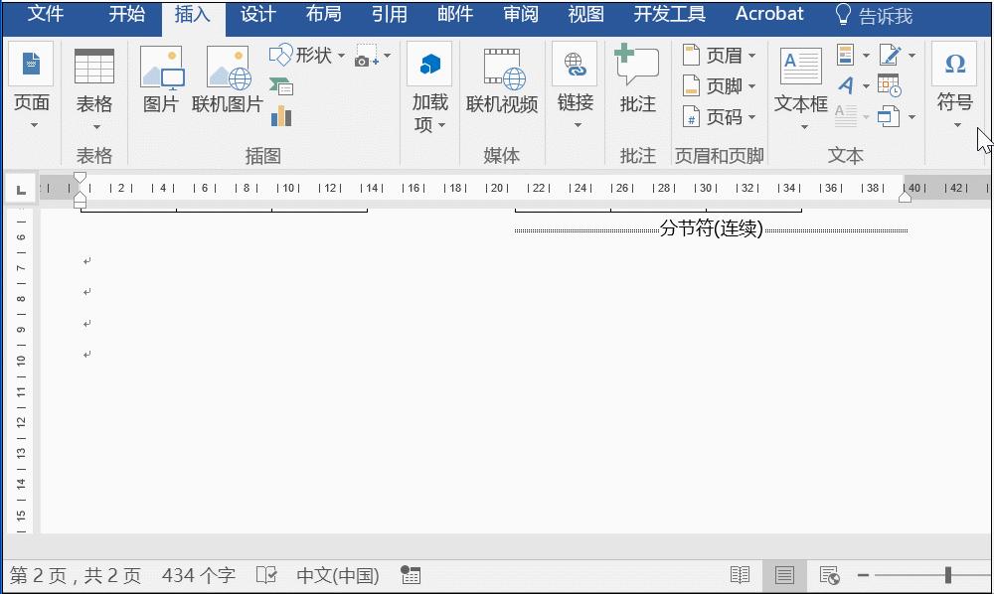This screenshot has height=594, width=994.
Task: Switch to Read Mode in the status bar
Action: click(x=740, y=575)
